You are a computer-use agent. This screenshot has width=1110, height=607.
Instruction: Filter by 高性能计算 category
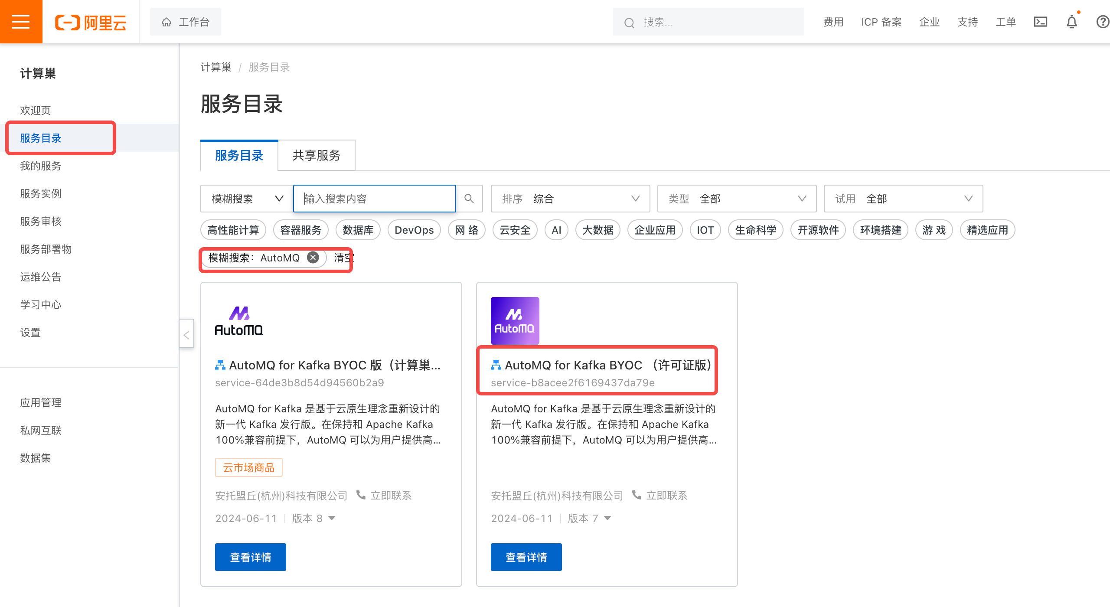233,230
